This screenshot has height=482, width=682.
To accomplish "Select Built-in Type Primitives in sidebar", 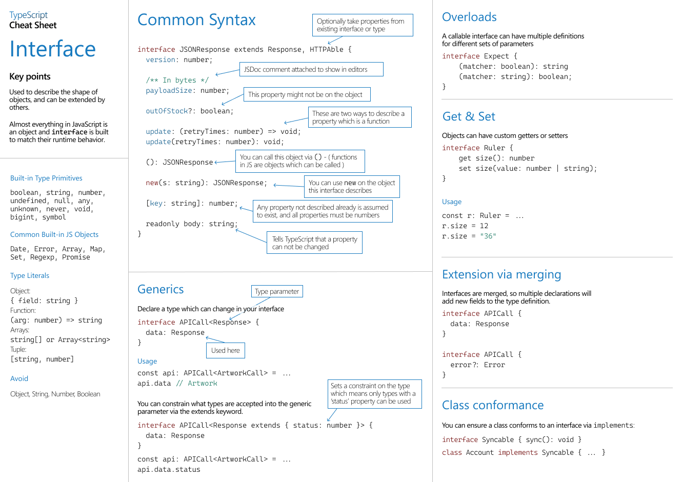I will tap(46, 178).
